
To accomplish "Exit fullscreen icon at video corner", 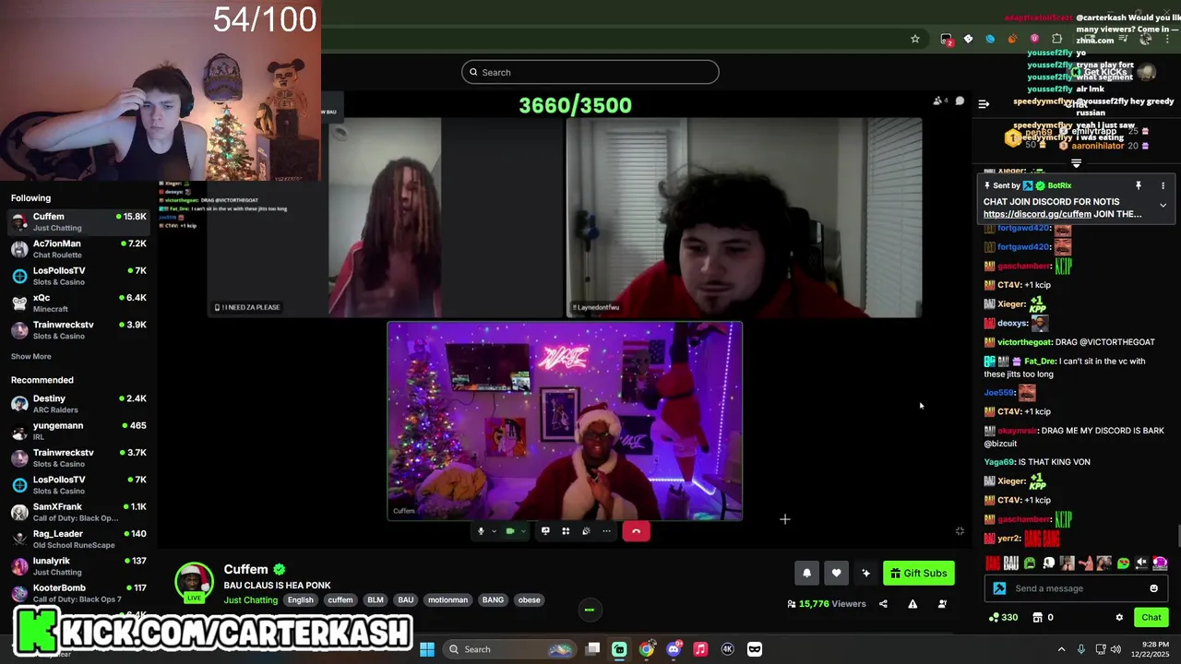I will coord(960,531).
